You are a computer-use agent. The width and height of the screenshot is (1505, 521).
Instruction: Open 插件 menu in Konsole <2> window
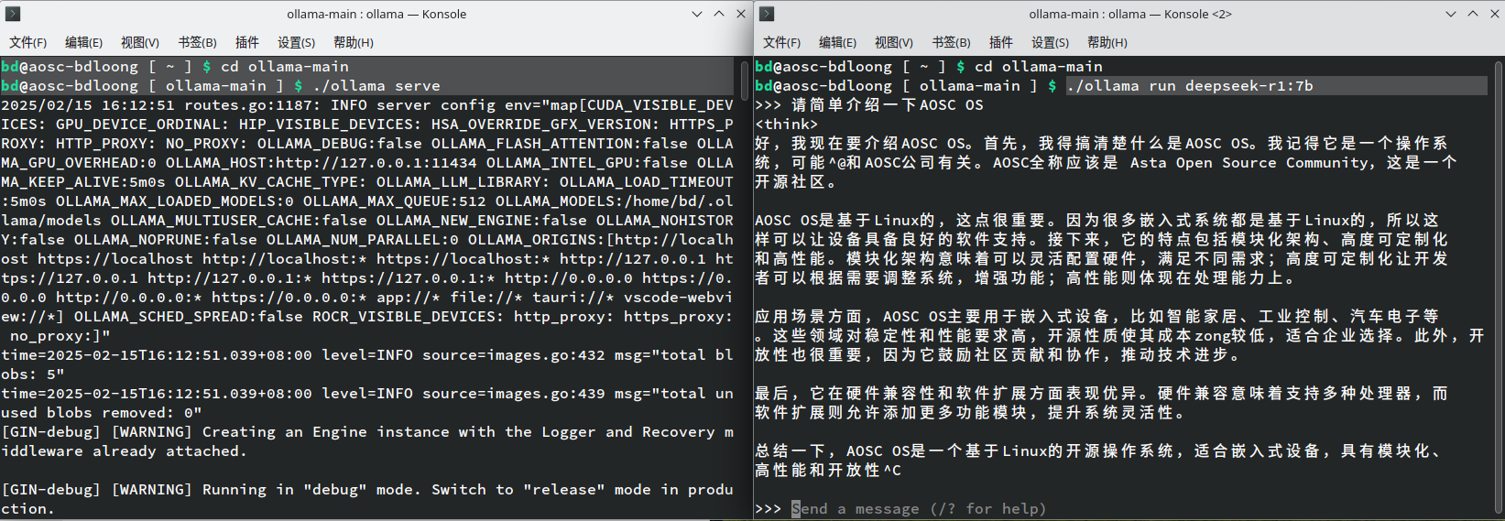1000,42
